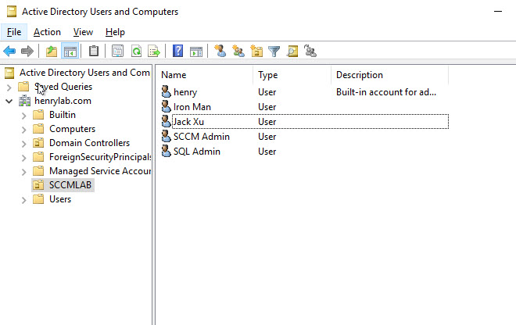This screenshot has width=516, height=325.
Task: Click the Create new user icon
Action: click(x=220, y=52)
